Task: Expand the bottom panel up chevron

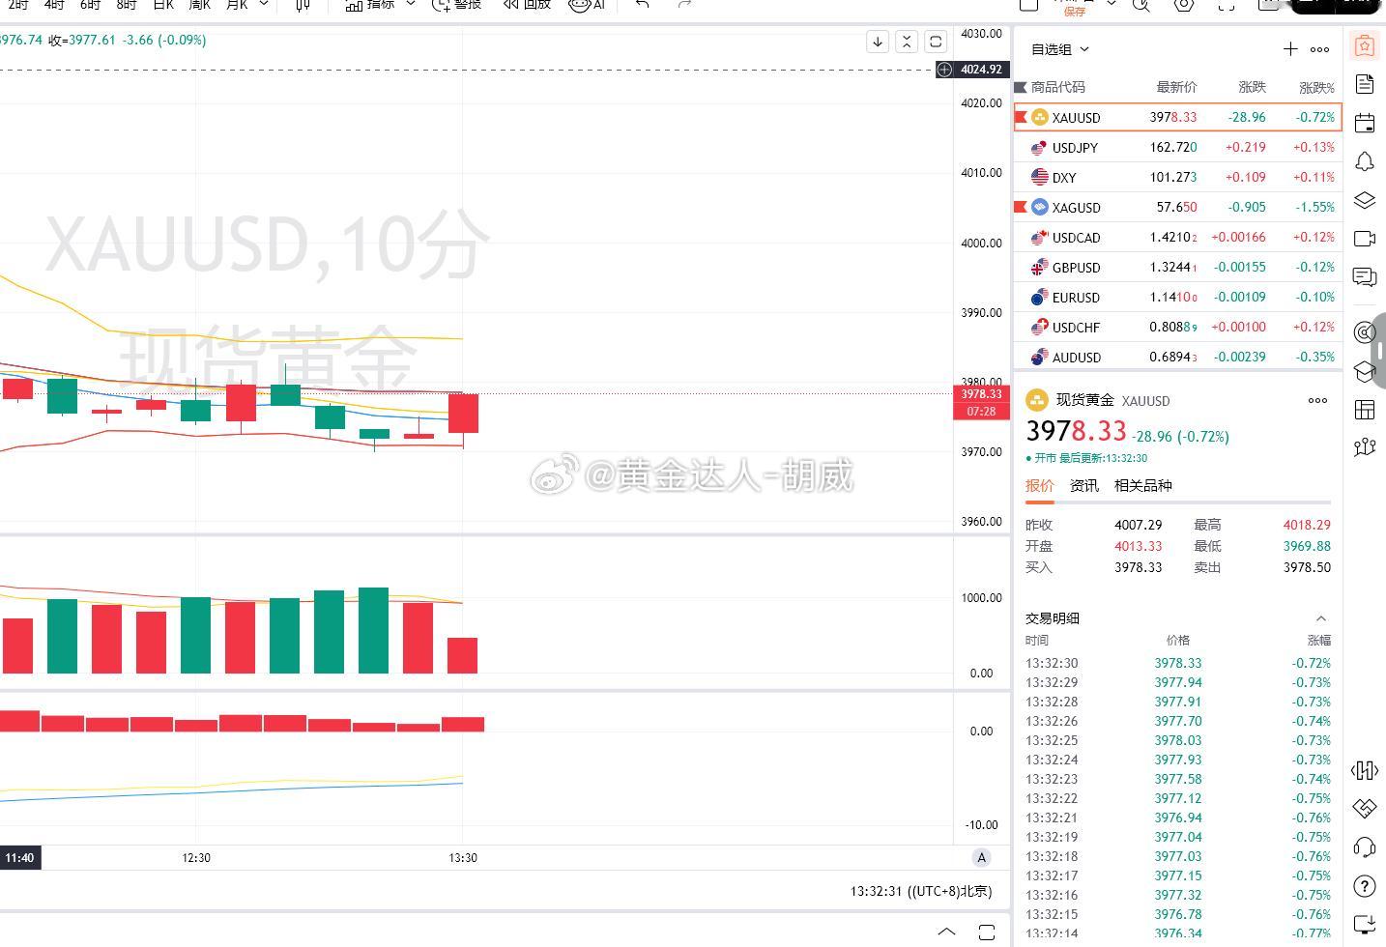Action: click(x=946, y=932)
